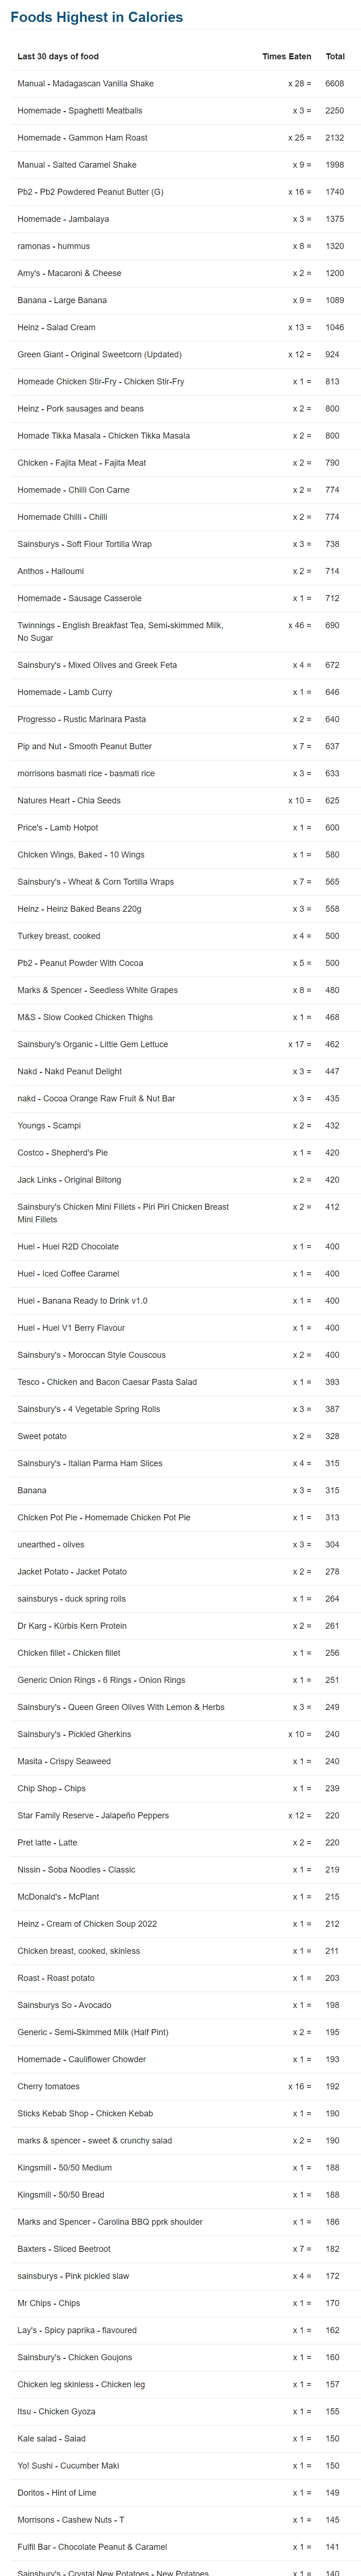Select Baxters Sliced Beetroot entry

[x=180, y=2249]
